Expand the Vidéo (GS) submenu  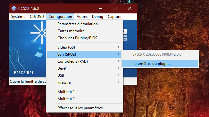point(85,47)
